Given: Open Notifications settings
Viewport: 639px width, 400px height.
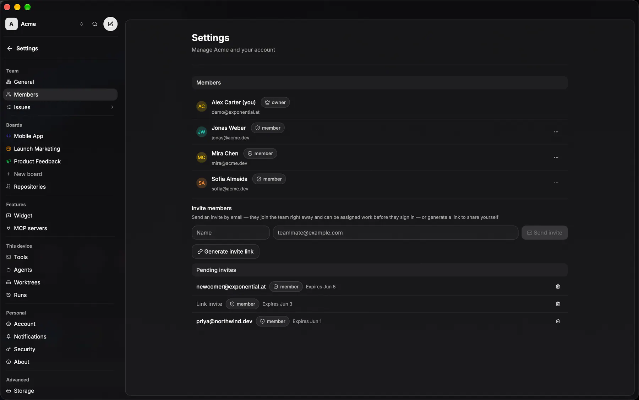Looking at the screenshot, I should tap(60, 337).
